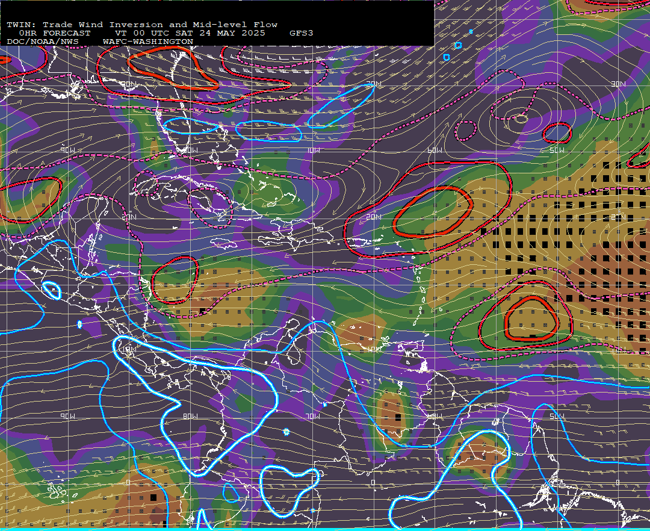Click the 80W label off the Ecuador coast
650x531 pixels.
[x=190, y=416]
